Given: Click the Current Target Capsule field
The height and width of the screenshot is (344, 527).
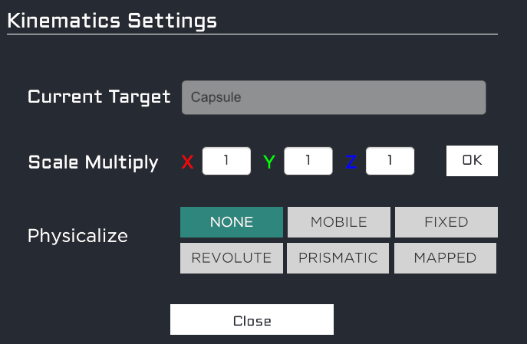Looking at the screenshot, I should [334, 98].
